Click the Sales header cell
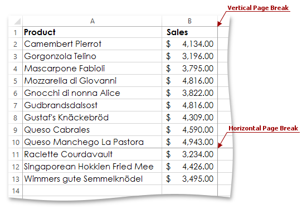Screen dimensions: 302x209 tap(189, 32)
